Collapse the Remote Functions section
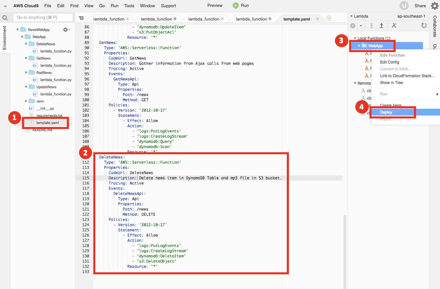 (355, 83)
